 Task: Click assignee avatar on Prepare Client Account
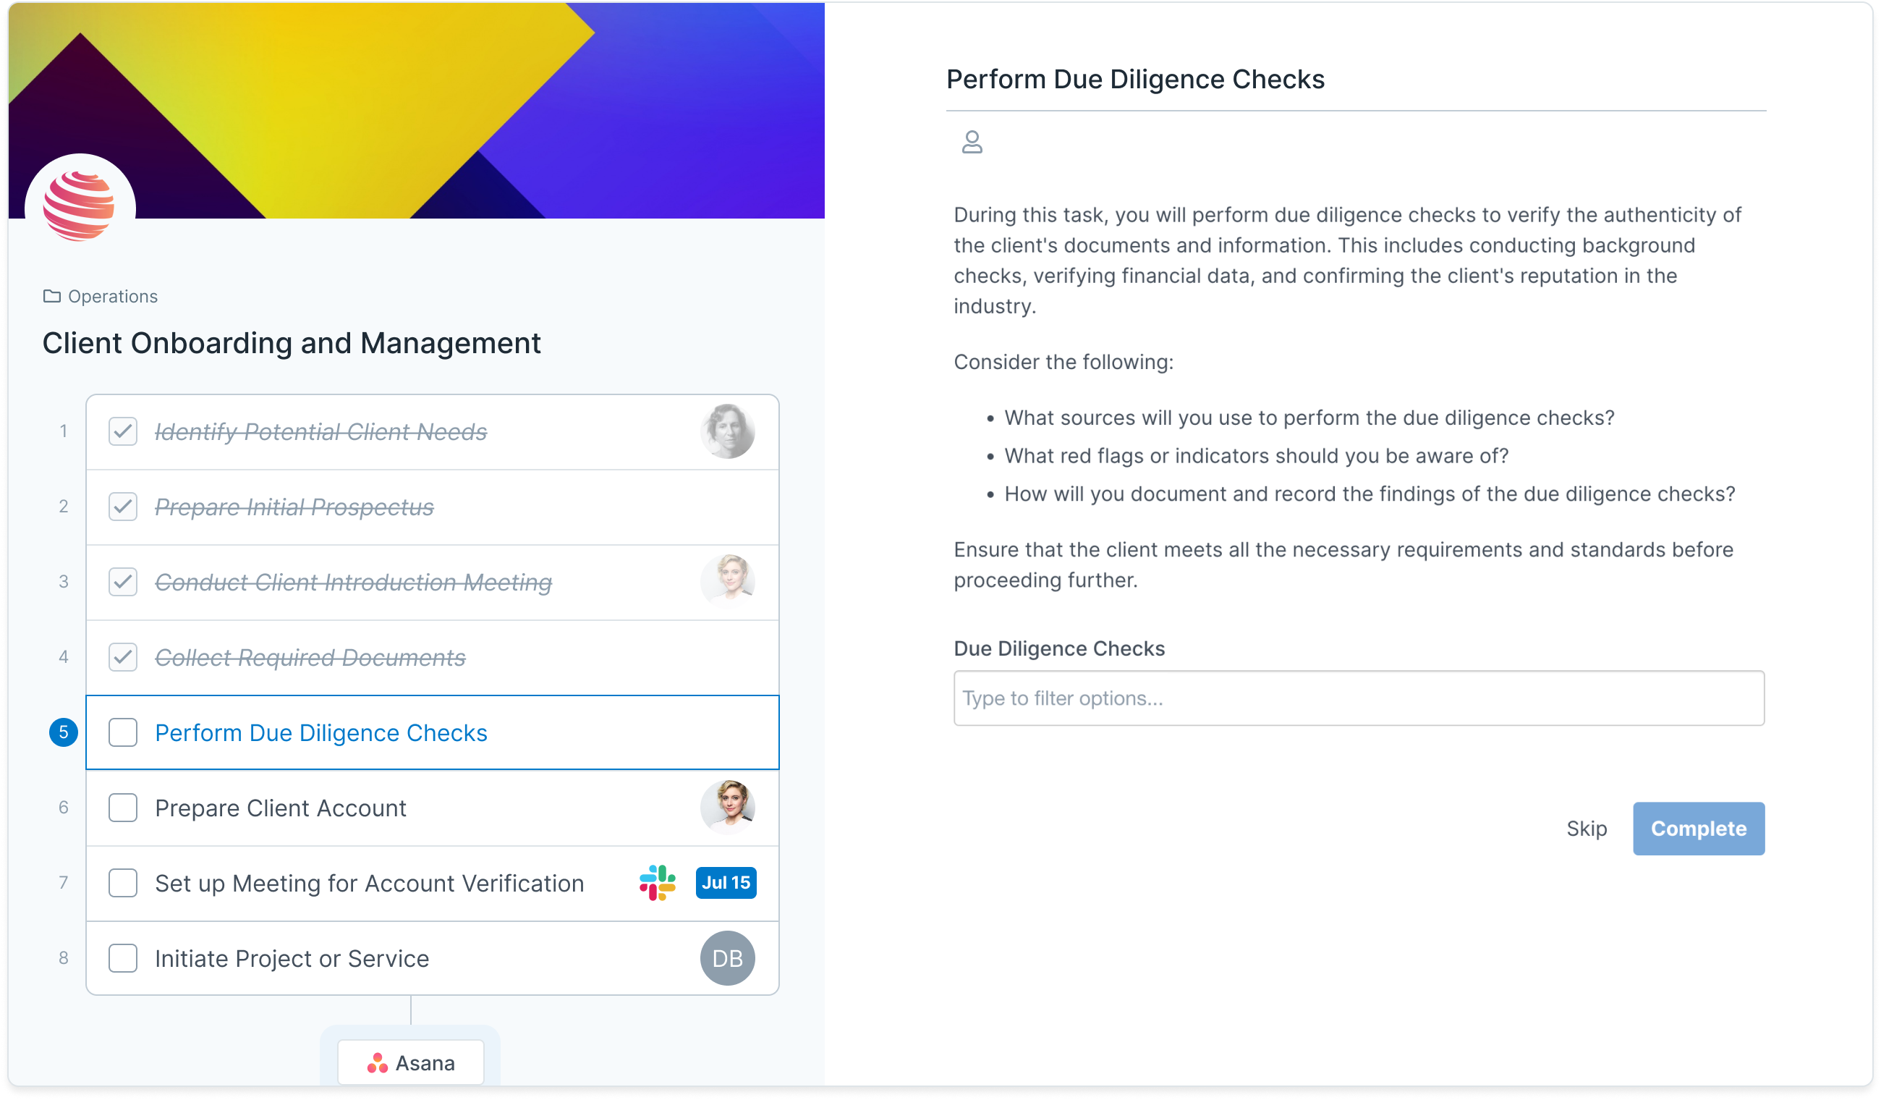click(x=727, y=807)
